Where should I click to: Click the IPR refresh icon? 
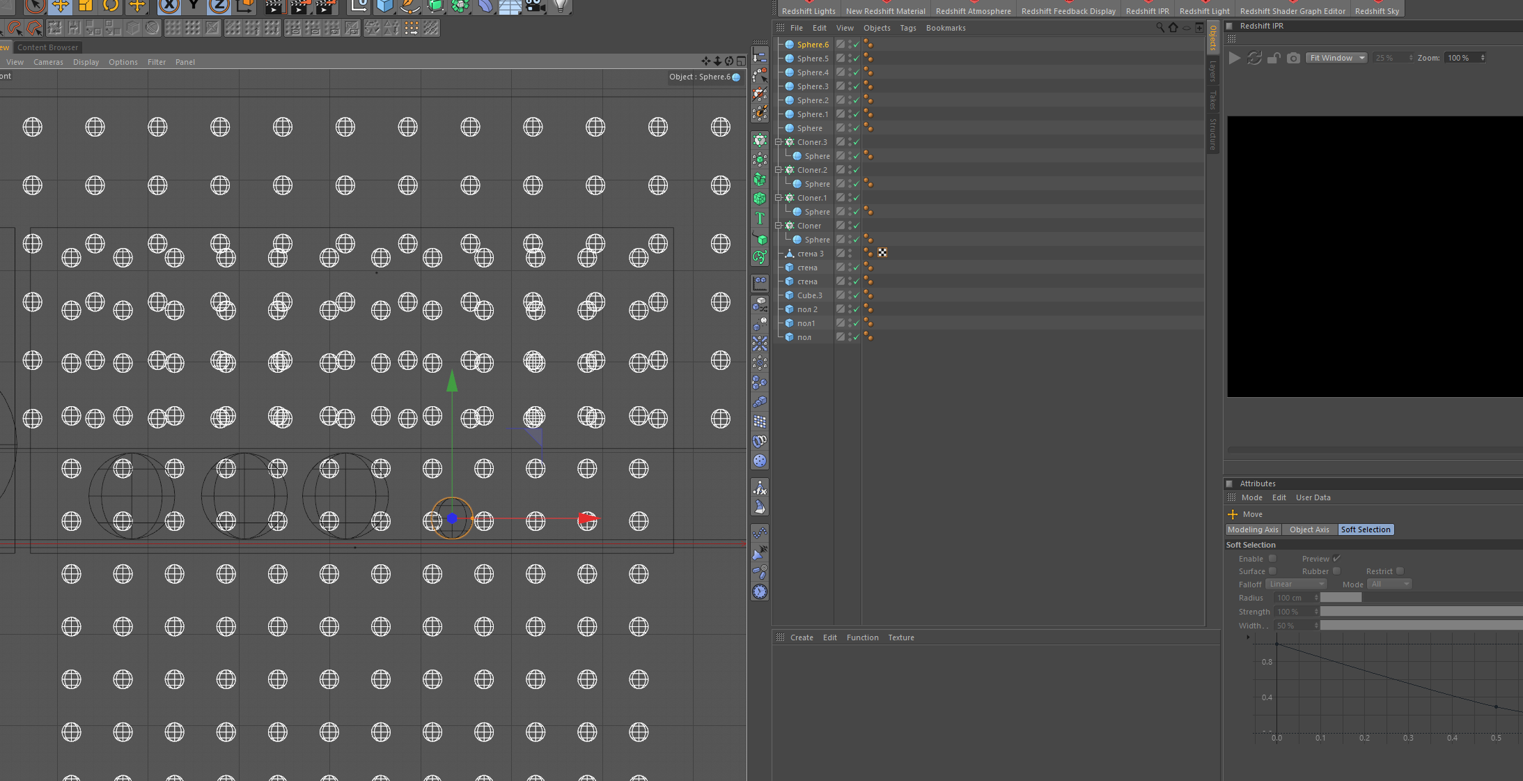pyautogui.click(x=1254, y=58)
